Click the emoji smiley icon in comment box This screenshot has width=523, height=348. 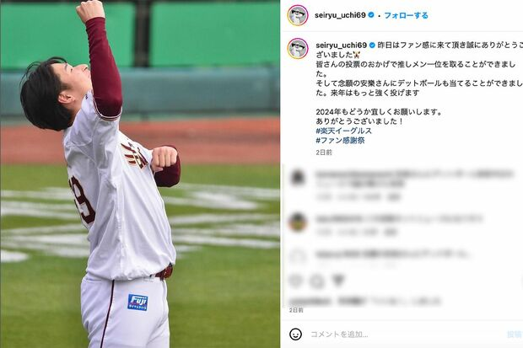point(295,334)
